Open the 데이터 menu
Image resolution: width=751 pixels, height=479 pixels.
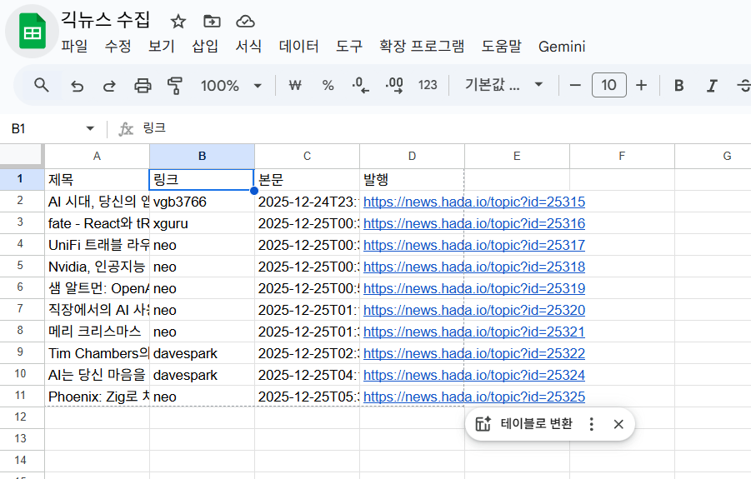coord(299,46)
